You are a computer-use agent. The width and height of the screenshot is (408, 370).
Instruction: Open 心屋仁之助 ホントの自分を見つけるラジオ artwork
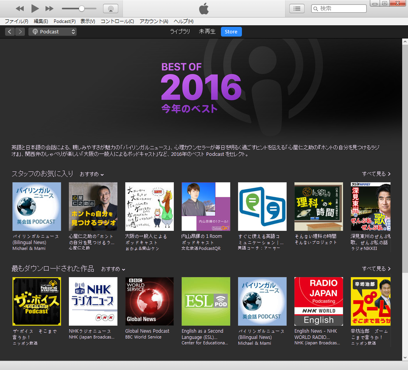click(93, 206)
